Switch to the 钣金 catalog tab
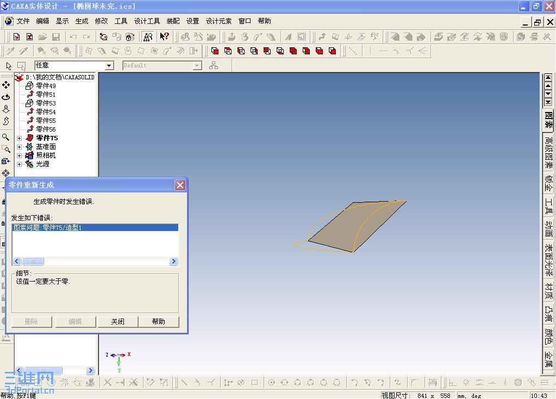This screenshot has height=399, width=556. pyautogui.click(x=548, y=183)
